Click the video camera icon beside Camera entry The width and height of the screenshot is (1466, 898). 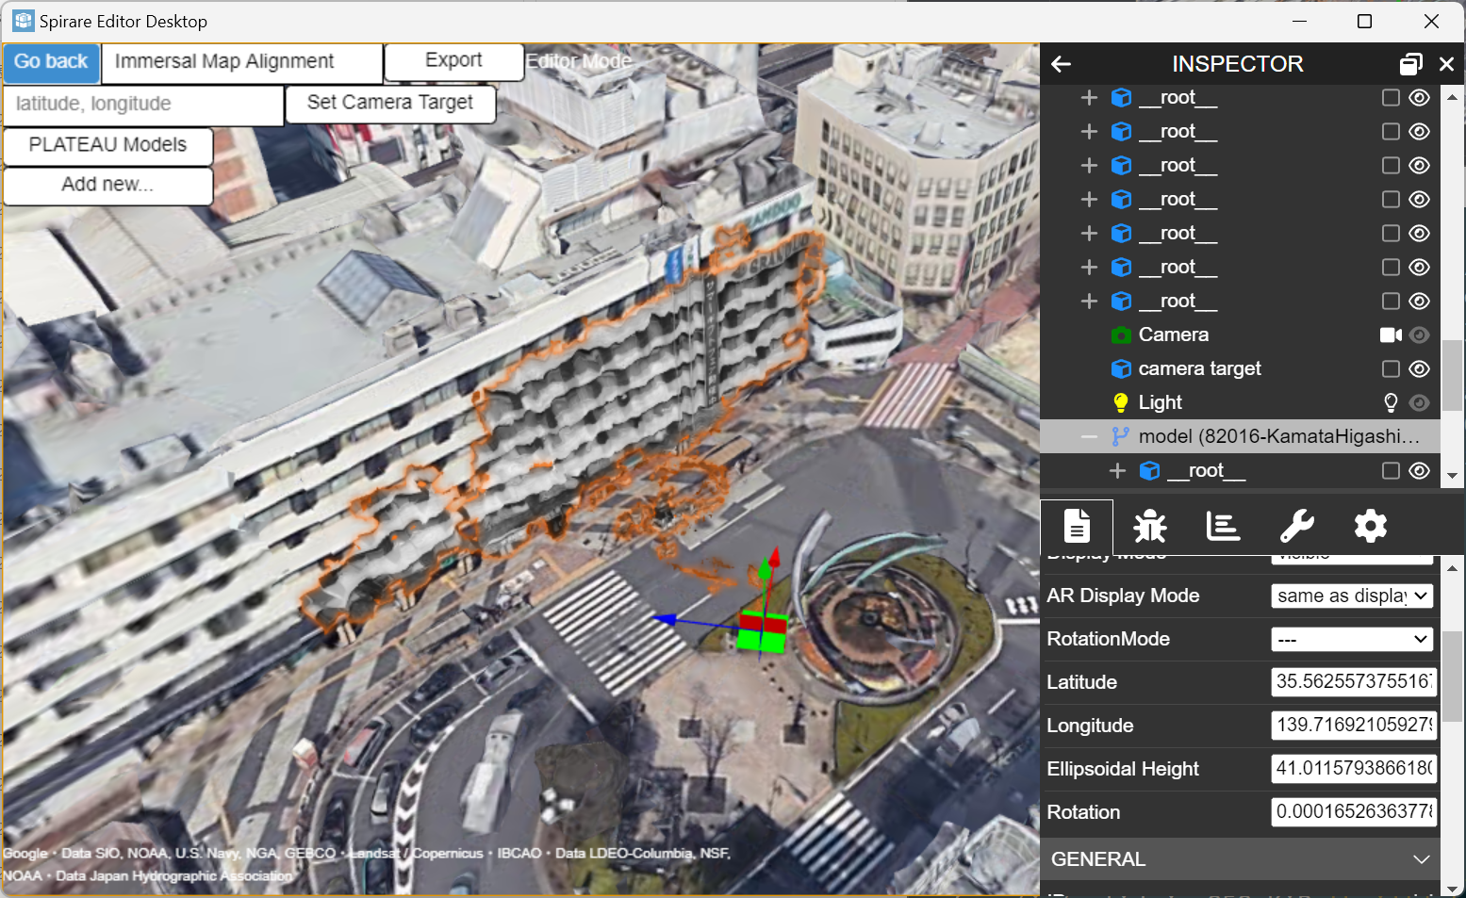1390,335
